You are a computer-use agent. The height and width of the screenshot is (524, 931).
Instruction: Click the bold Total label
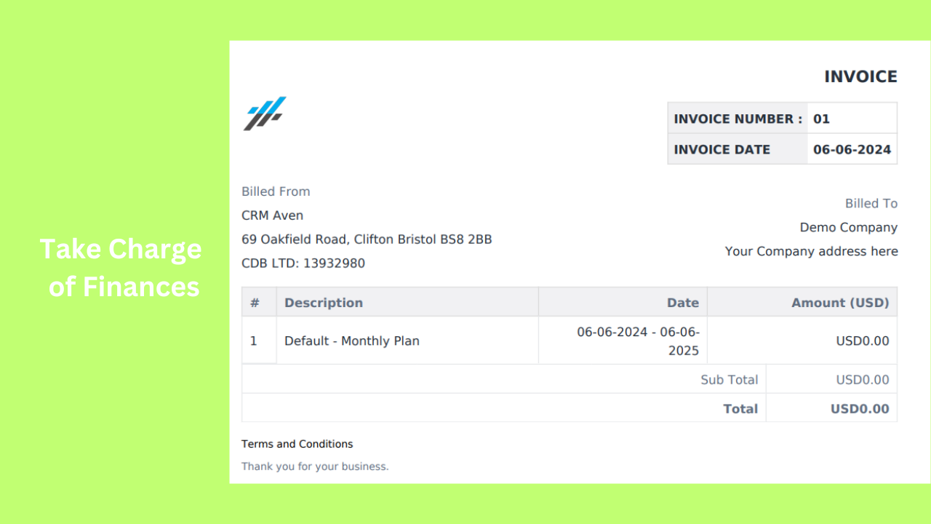point(740,408)
